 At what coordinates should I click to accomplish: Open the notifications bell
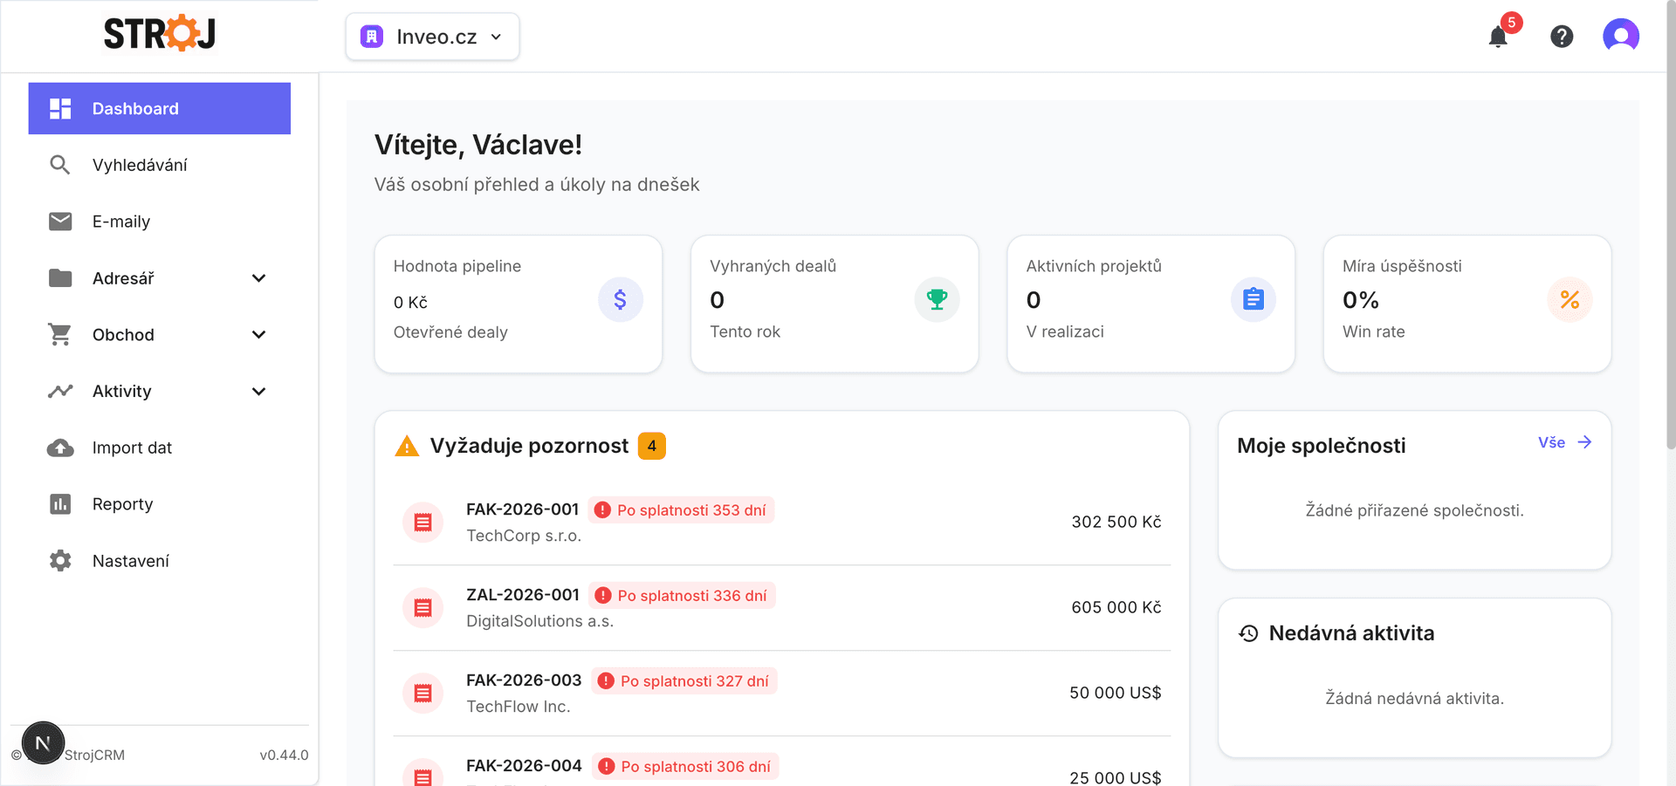[1498, 37]
